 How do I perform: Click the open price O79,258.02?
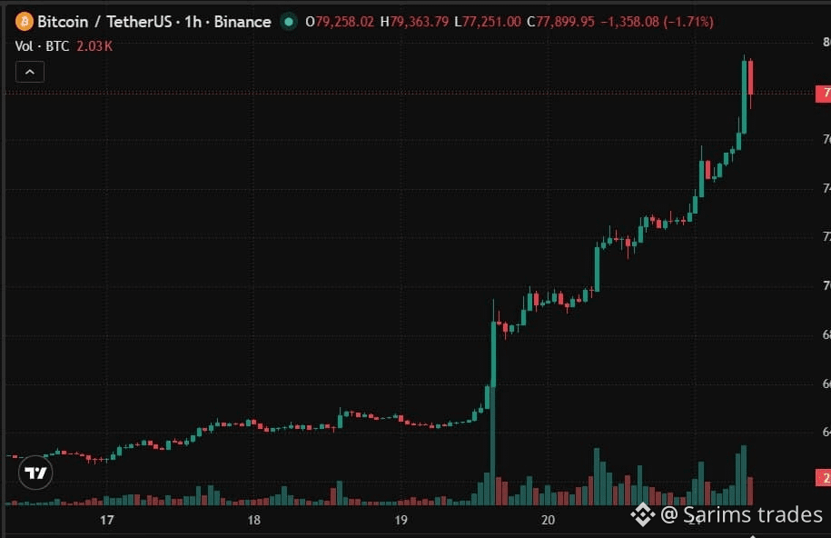tap(339, 22)
